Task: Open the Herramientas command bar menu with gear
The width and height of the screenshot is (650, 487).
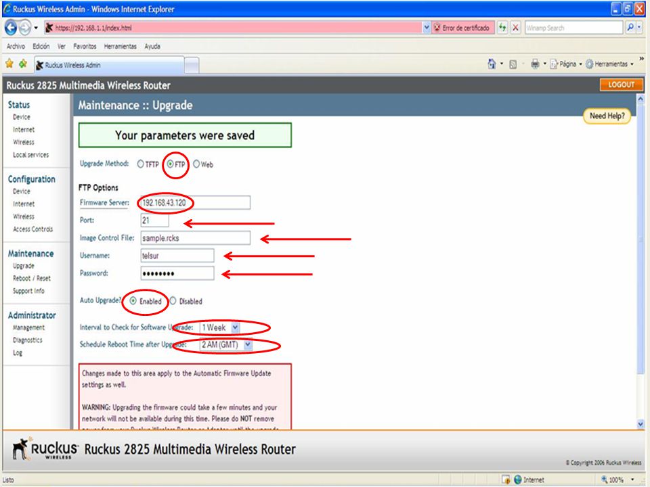Action: pyautogui.click(x=609, y=64)
